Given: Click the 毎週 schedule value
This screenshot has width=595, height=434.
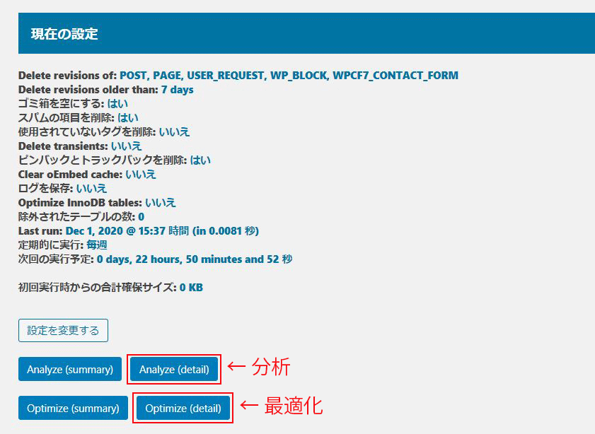Looking at the screenshot, I should click(97, 245).
